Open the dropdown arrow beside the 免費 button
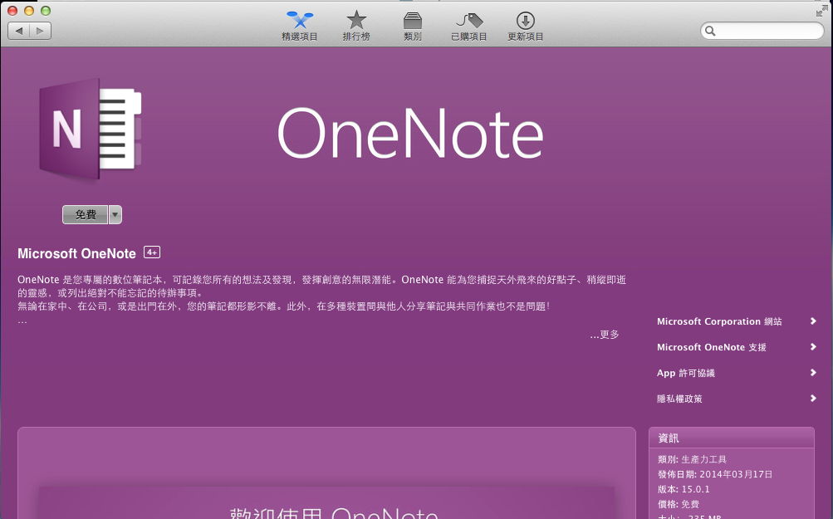The height and width of the screenshot is (519, 833). pyautogui.click(x=114, y=214)
